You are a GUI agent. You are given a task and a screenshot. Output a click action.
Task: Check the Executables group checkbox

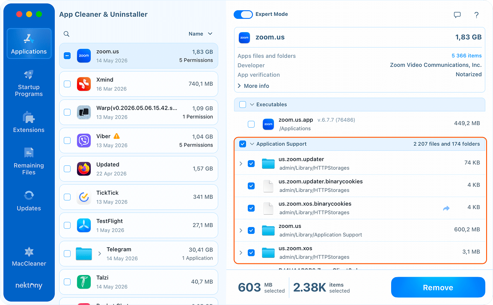pos(243,105)
